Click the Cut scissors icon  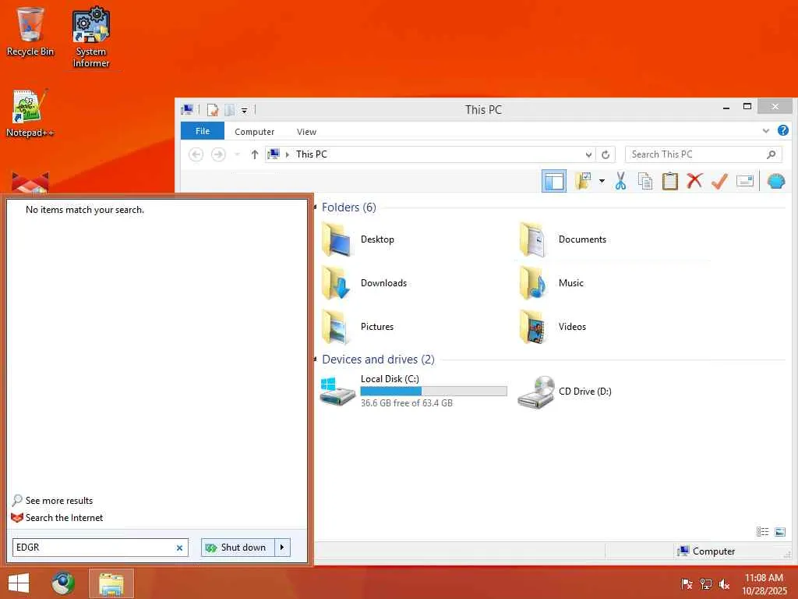(x=620, y=181)
